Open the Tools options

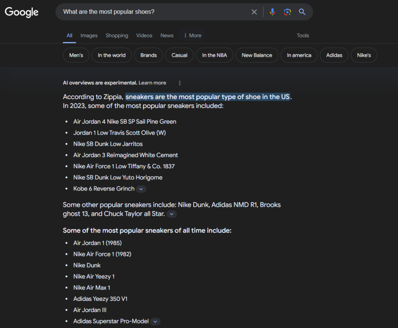click(303, 35)
